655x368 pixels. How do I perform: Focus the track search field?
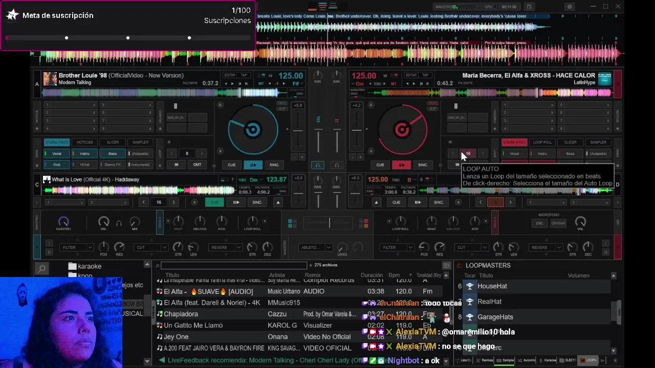pos(234,265)
